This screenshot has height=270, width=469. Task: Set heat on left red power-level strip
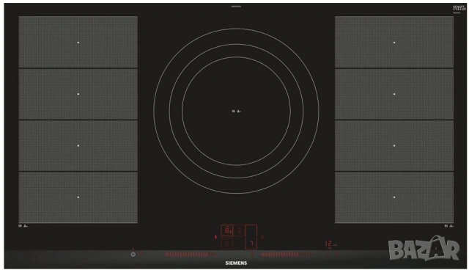(x=191, y=255)
